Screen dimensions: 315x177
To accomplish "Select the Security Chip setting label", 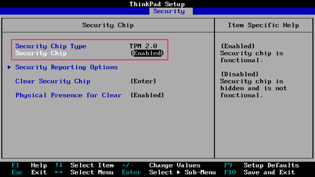I will pyautogui.click(x=41, y=53).
